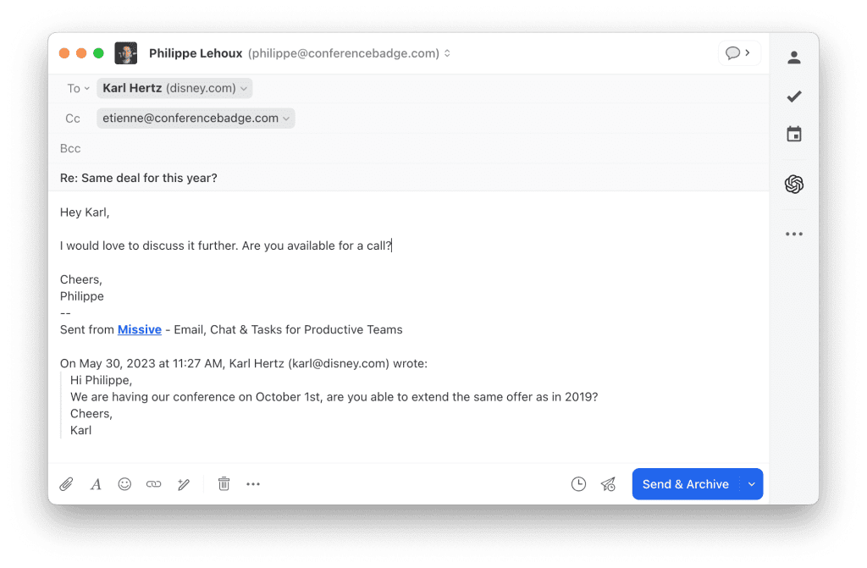The height and width of the screenshot is (568, 867).
Task: Expand Send & Archive options arrow
Action: [752, 484]
